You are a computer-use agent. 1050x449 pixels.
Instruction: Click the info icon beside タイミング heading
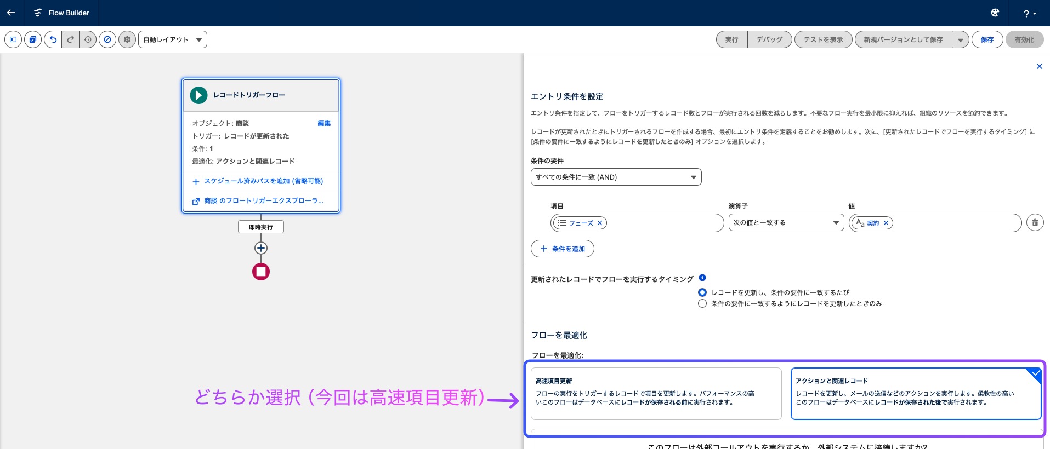[x=702, y=278]
